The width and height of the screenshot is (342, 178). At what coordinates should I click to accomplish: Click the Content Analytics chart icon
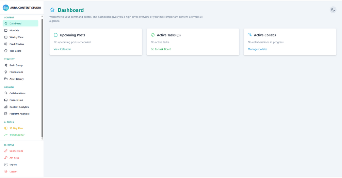coord(6,107)
